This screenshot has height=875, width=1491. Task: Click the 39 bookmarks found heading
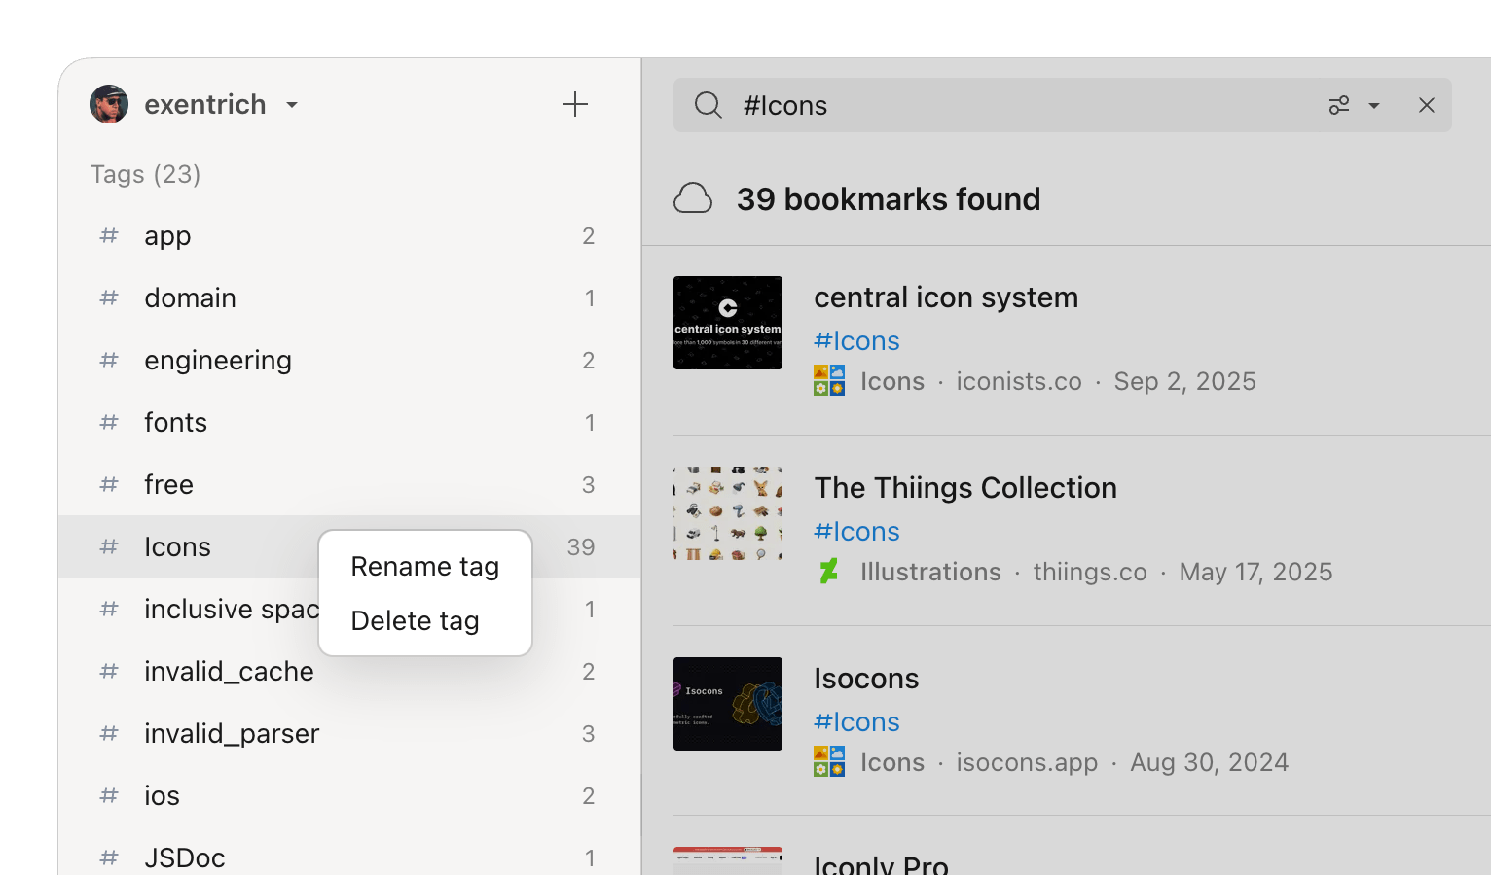pos(889,199)
